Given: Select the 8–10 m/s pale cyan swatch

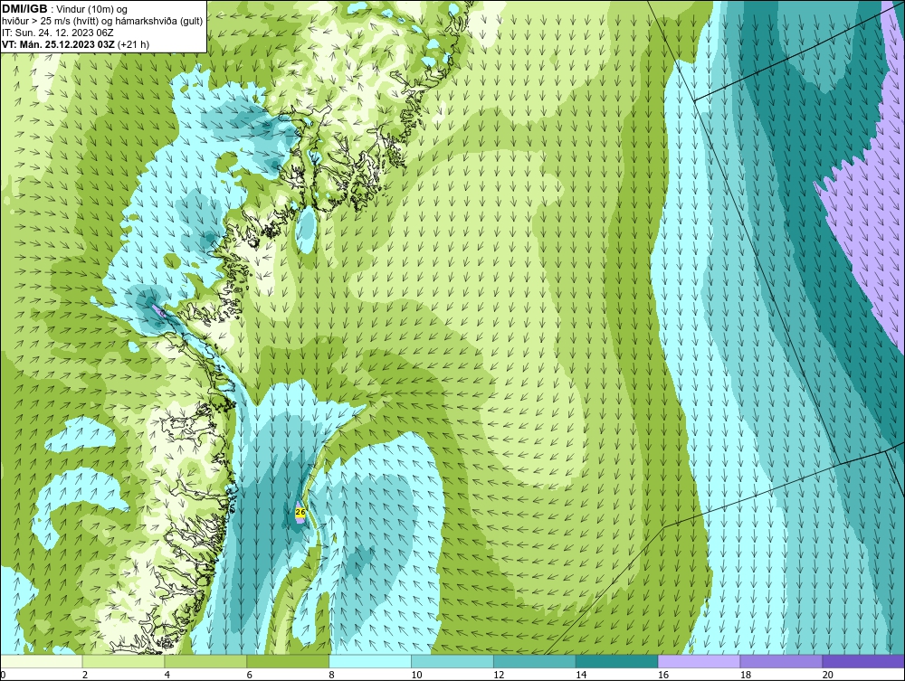Looking at the screenshot, I should click(370, 661).
